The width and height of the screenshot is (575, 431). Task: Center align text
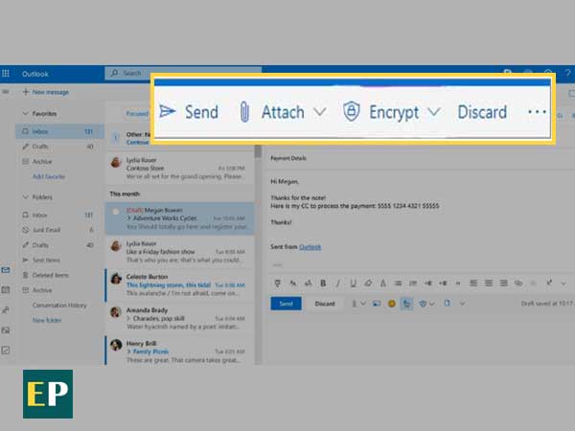(x=489, y=283)
